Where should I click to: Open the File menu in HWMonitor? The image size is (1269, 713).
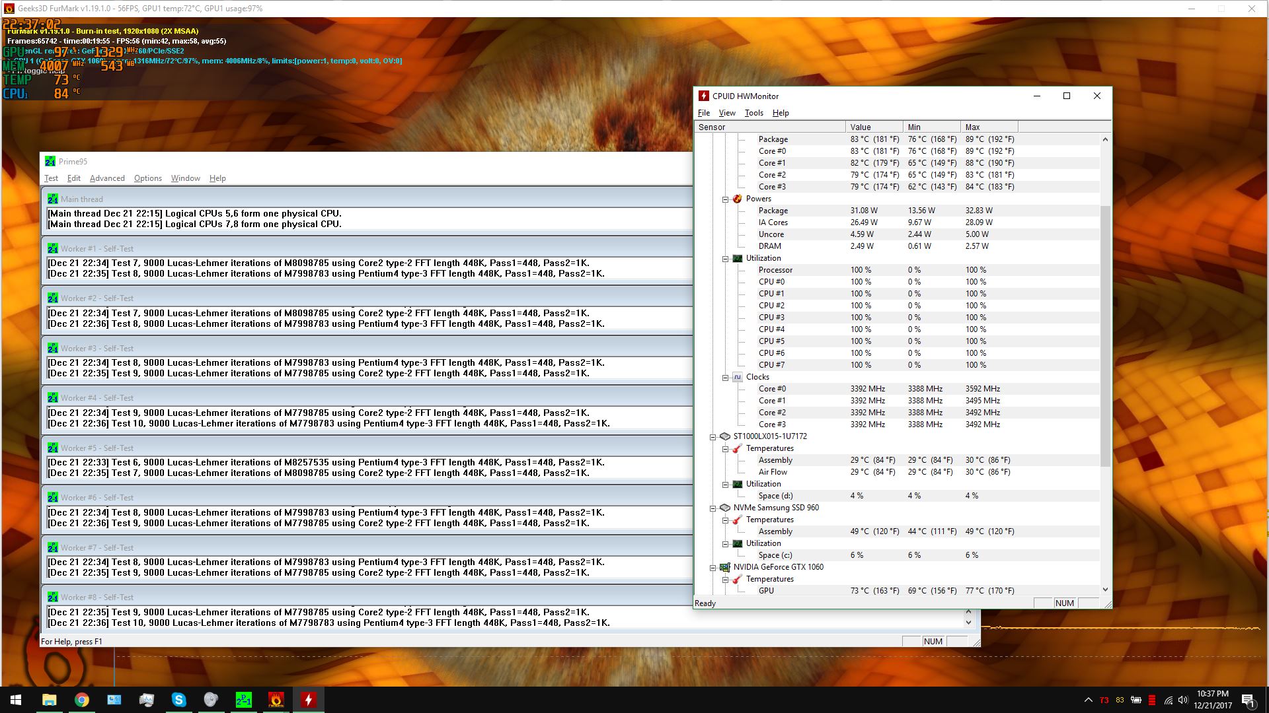tap(704, 113)
